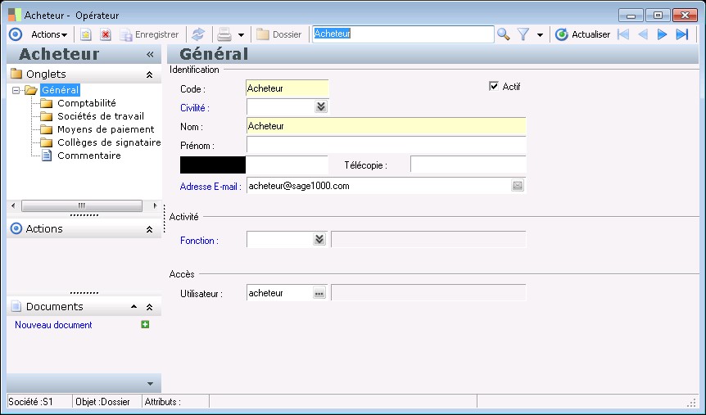Click the Documents section page icon
Image resolution: width=706 pixels, height=415 pixels.
(x=16, y=306)
